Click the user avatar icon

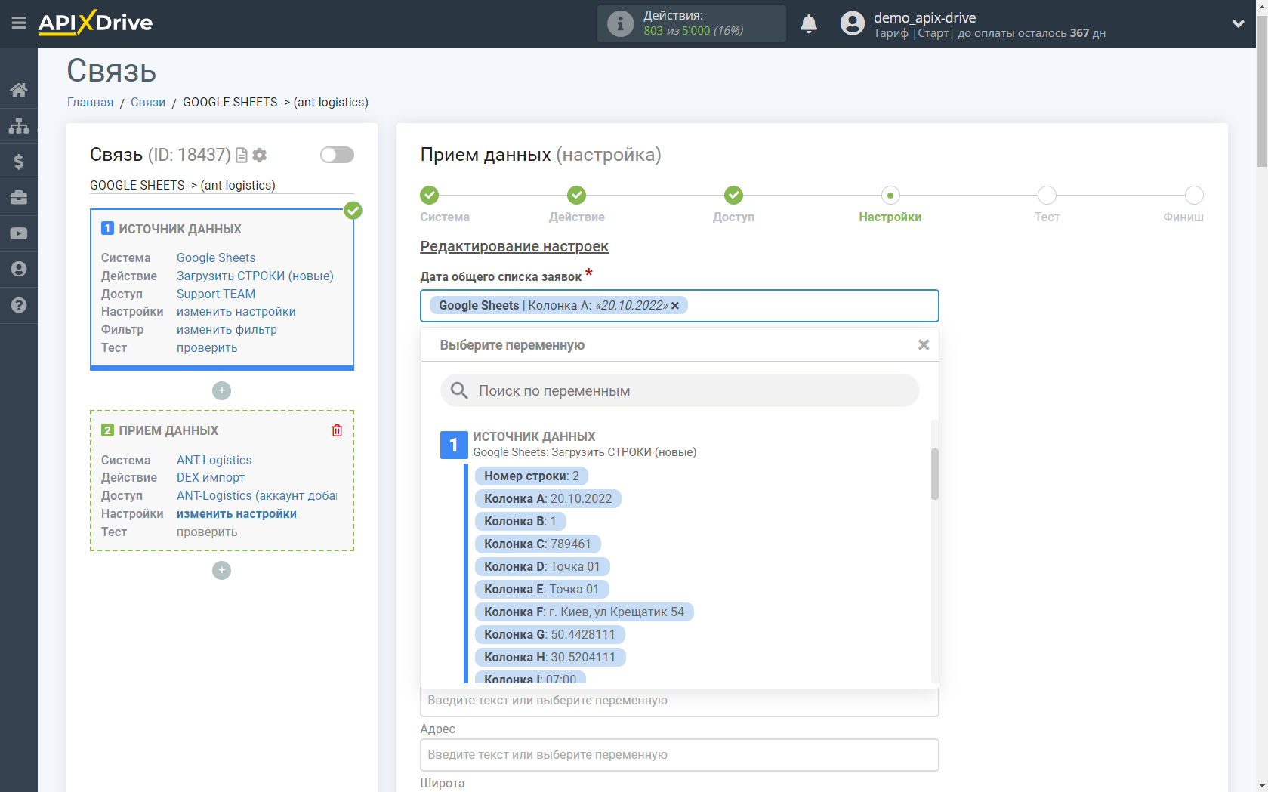[x=853, y=23]
